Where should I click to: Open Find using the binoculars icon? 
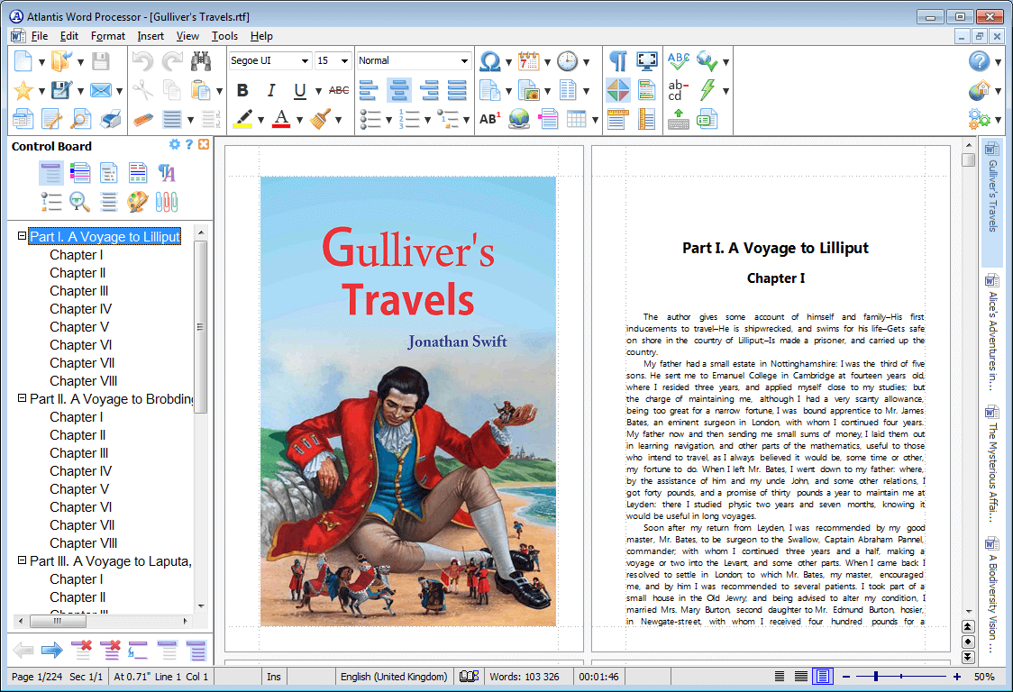pyautogui.click(x=202, y=59)
